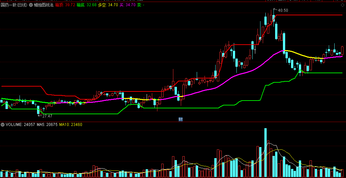Image resolution: width=346 pixels, height=178 pixels.
Task: Click the 蜡烛图战法 indicator name
Action: coord(44,5)
